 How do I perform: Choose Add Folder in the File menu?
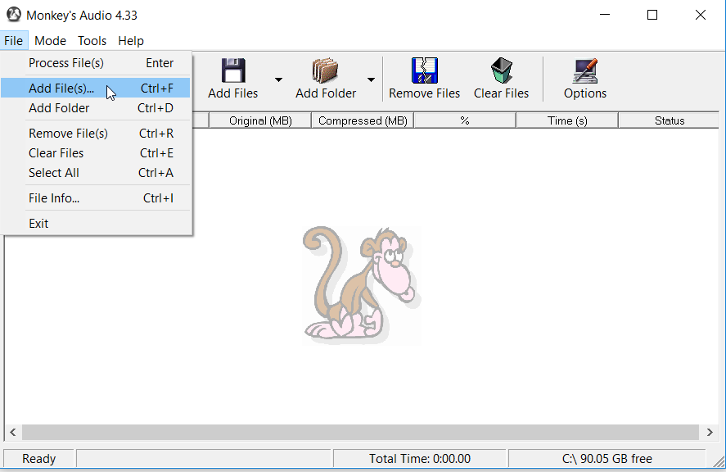pyautogui.click(x=96, y=108)
